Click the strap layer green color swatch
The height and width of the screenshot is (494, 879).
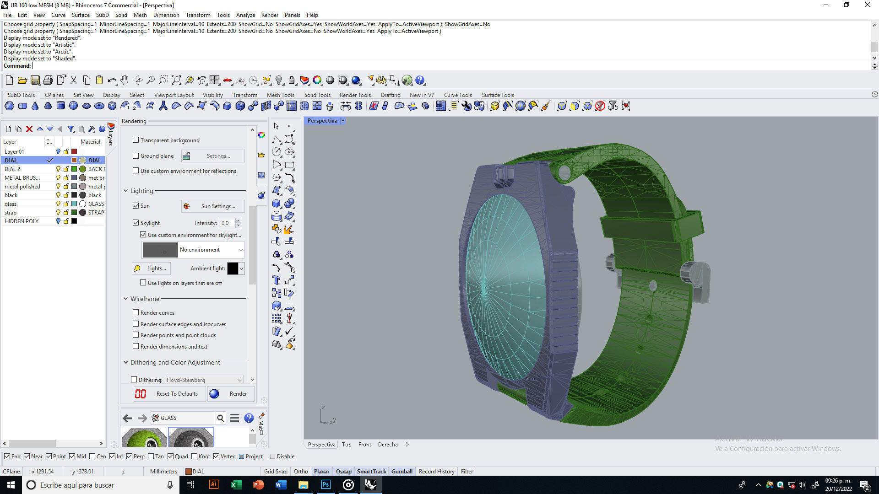(x=74, y=213)
